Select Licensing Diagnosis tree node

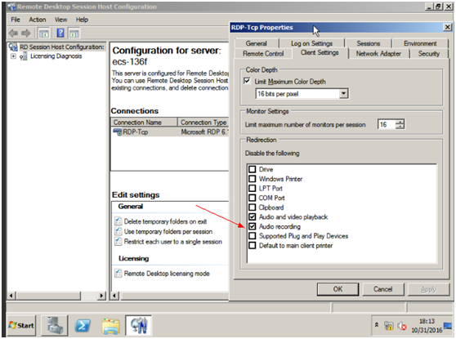(x=56, y=56)
